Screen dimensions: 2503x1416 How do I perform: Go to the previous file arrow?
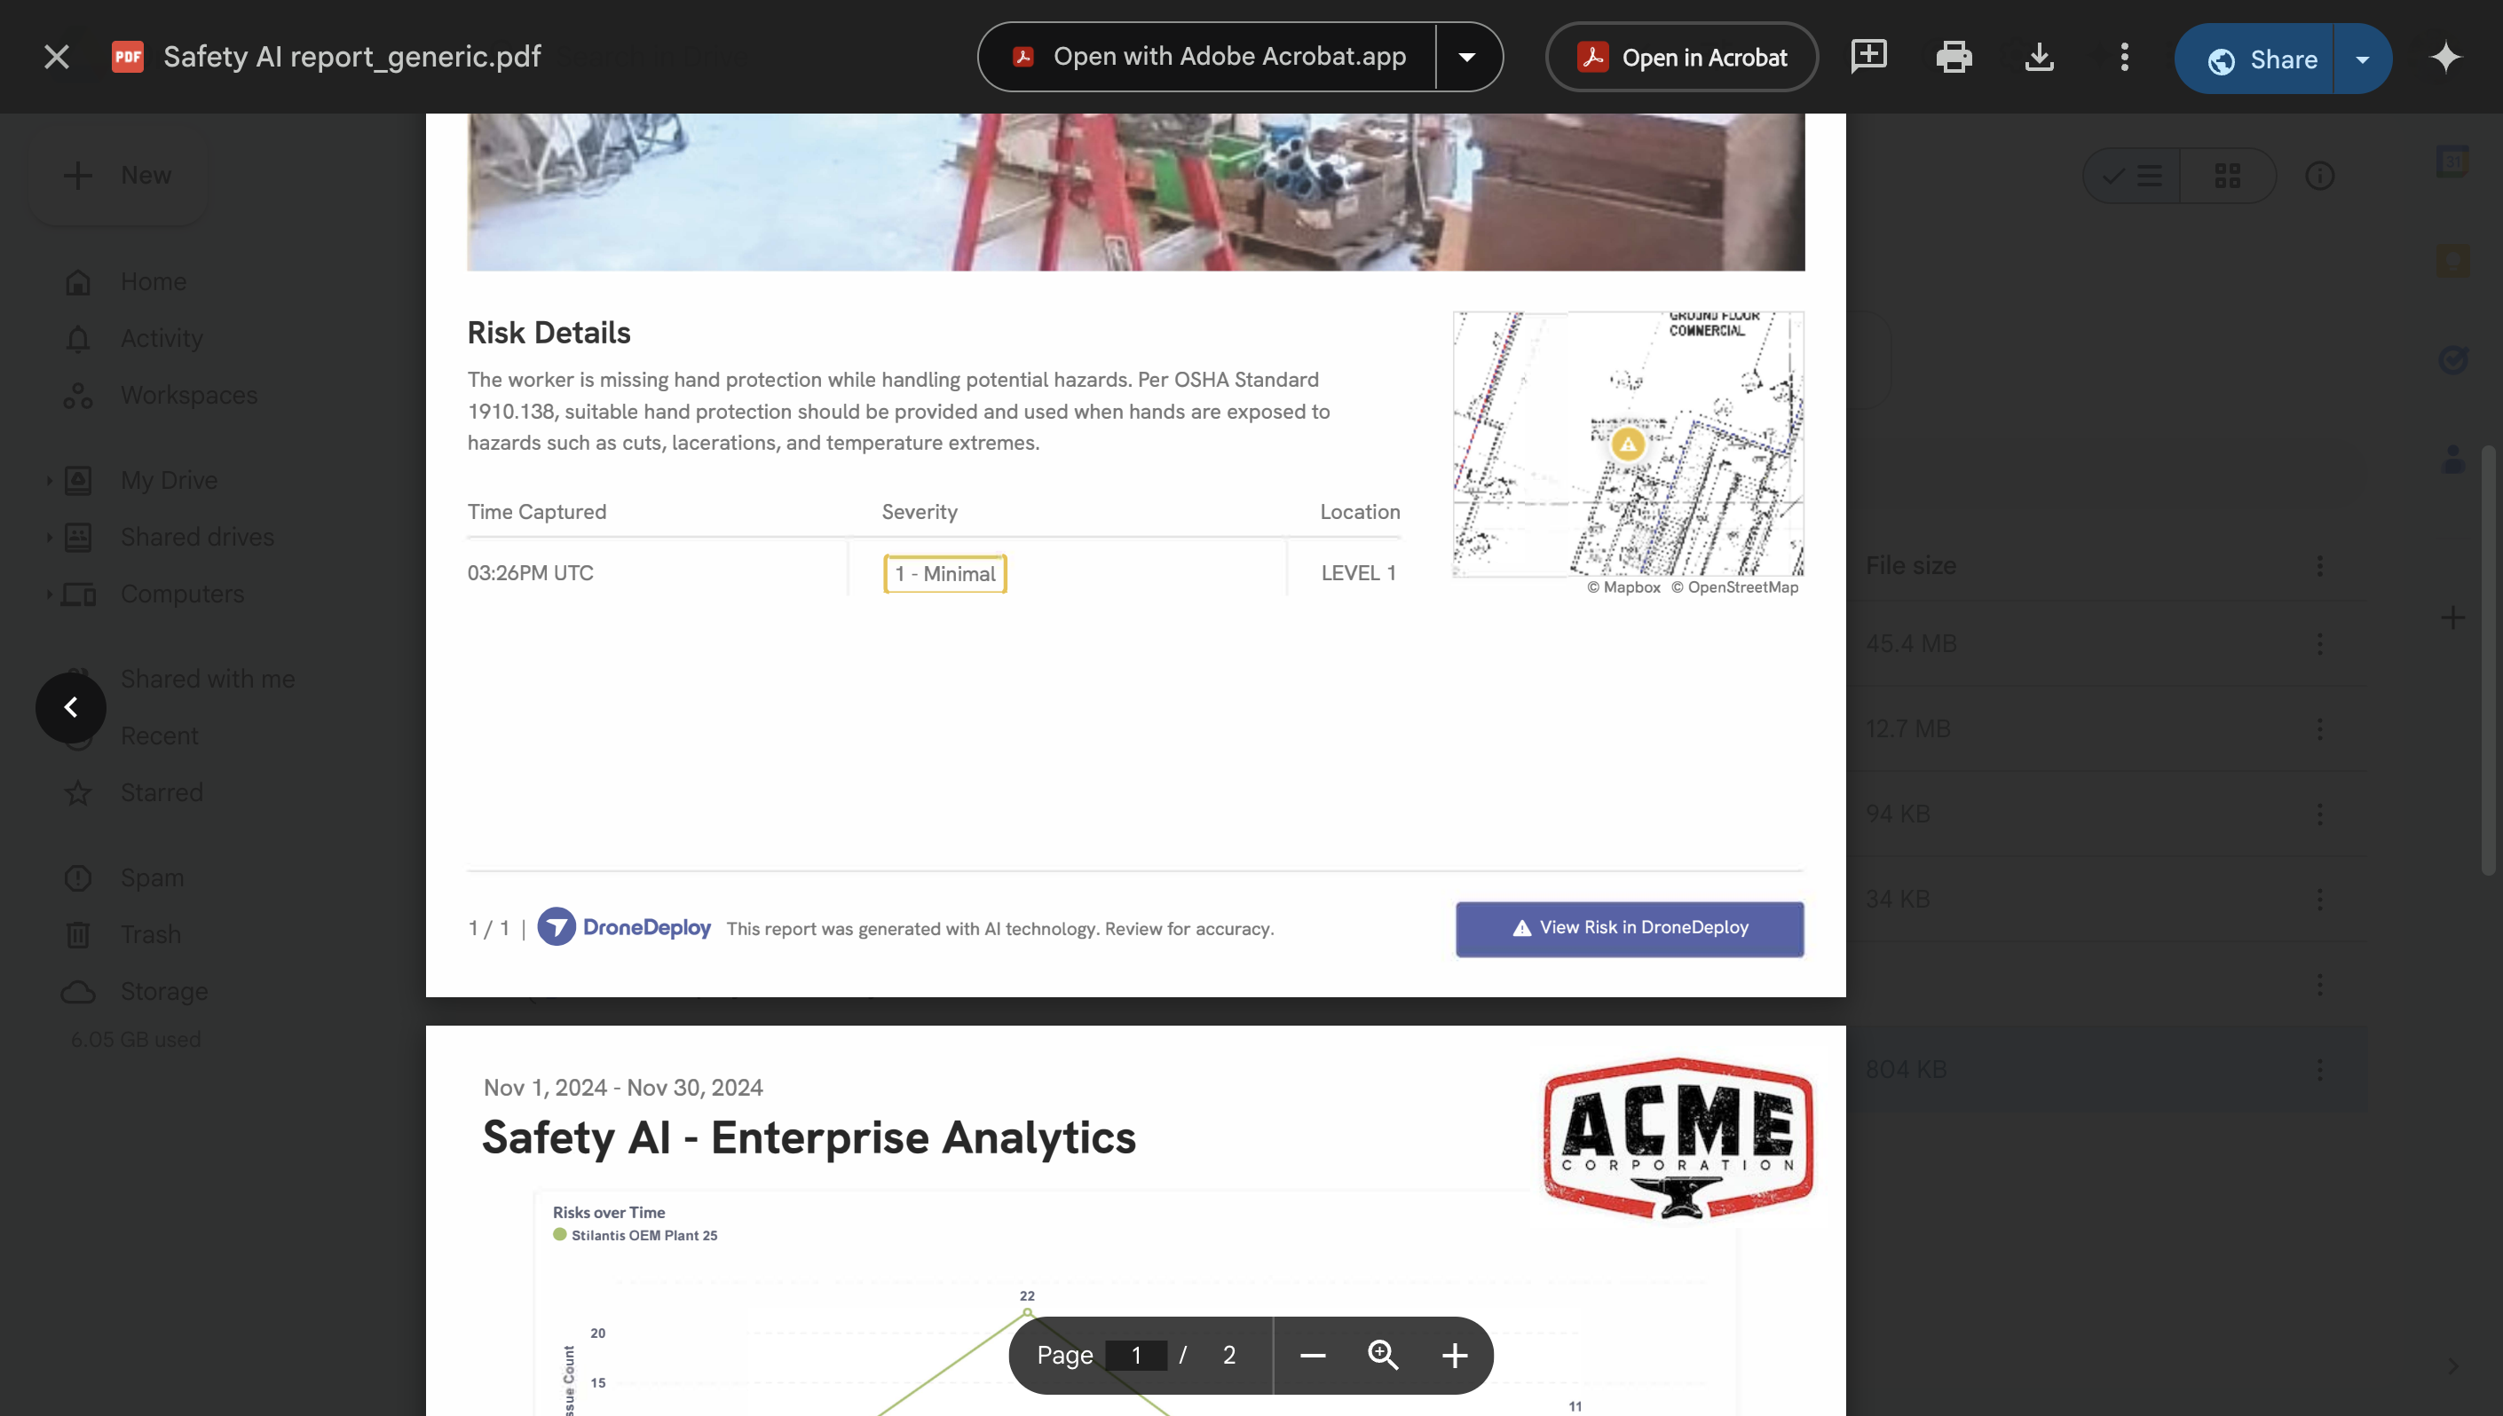point(71,708)
